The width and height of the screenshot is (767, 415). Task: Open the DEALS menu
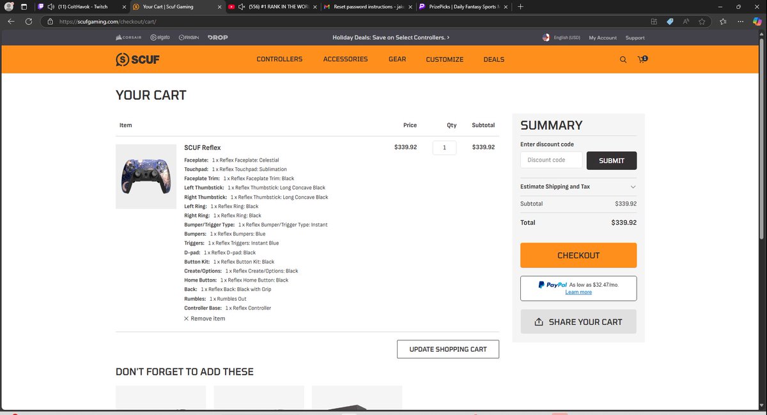pos(494,59)
